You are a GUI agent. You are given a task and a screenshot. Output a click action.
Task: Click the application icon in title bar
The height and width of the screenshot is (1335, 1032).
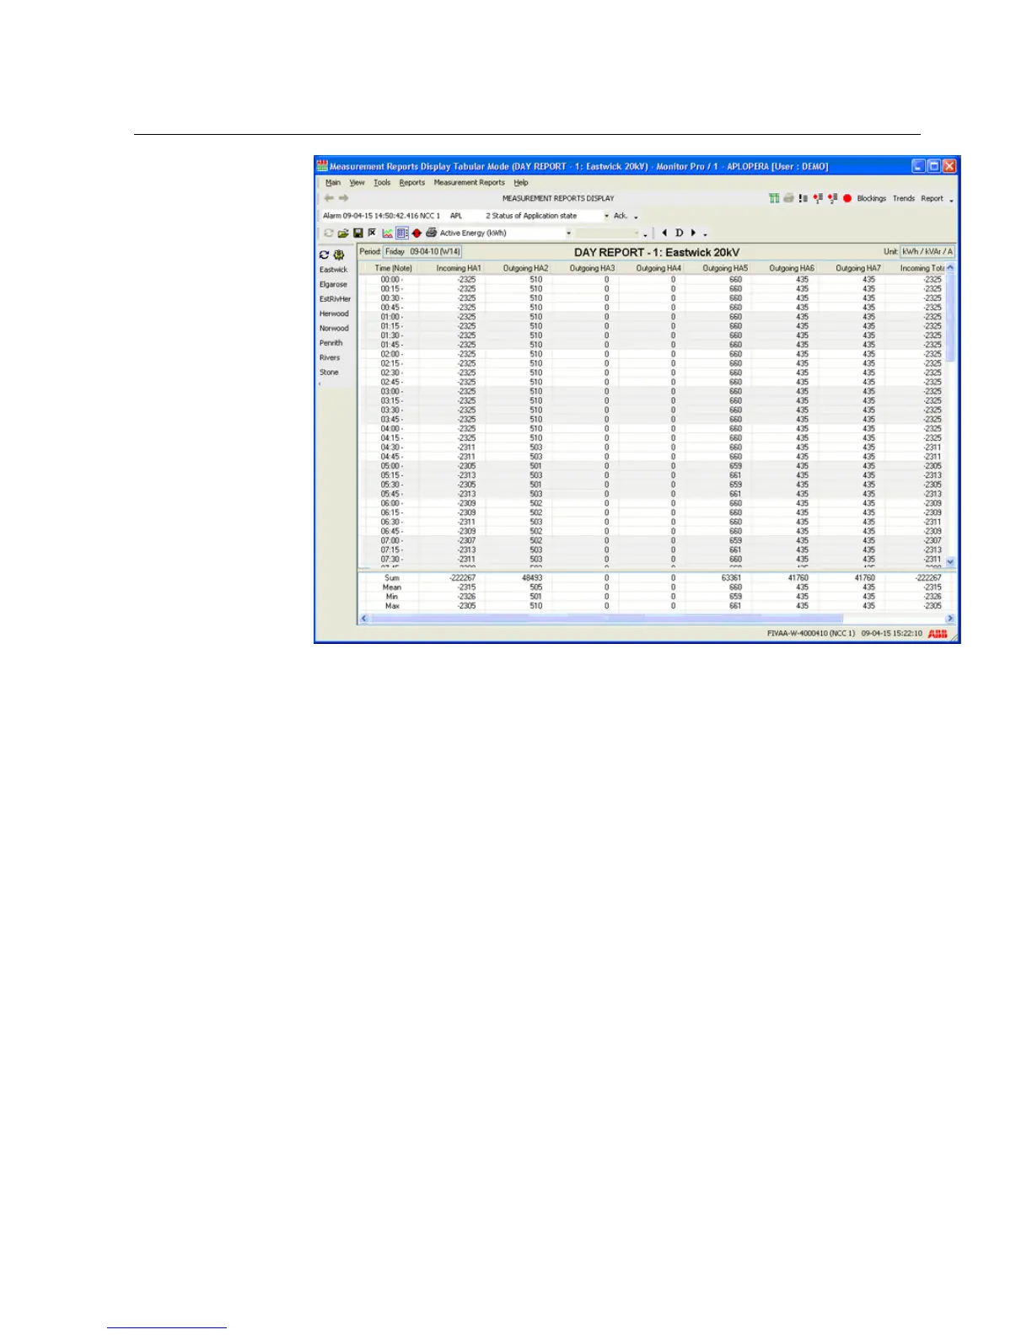click(322, 166)
